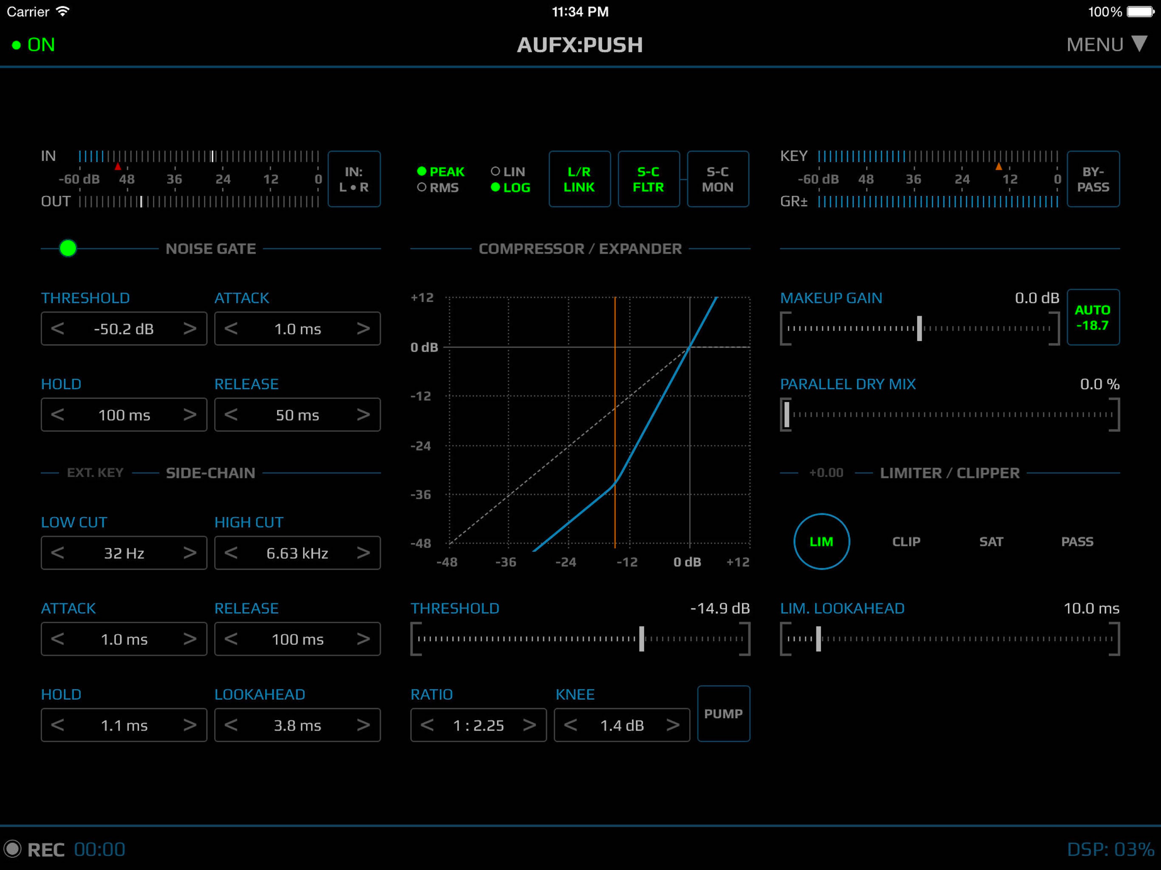Increase noise gate Threshold -50.2 dB
Screen dimensions: 1161x870
pos(190,328)
